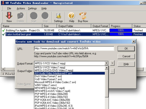The height and width of the screenshot is (109, 146).
Task: Click the 100% progress bar of Bobbing For Apples
Action: pos(121,30)
